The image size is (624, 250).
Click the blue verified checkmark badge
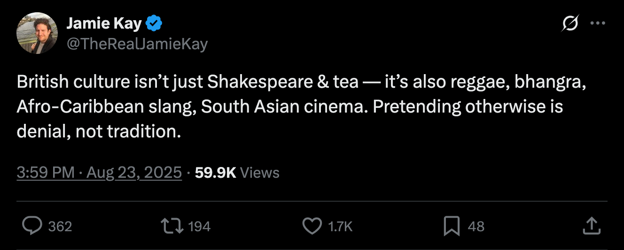155,22
